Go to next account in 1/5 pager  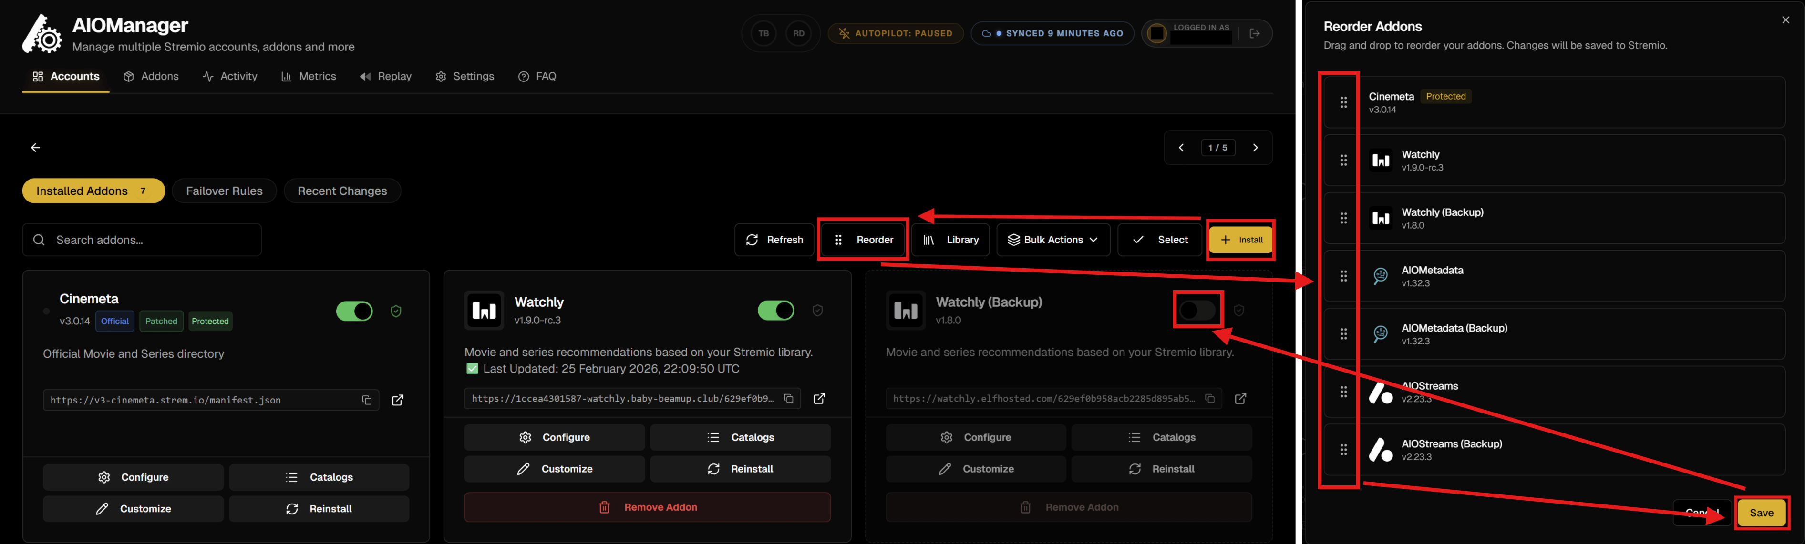click(1256, 148)
